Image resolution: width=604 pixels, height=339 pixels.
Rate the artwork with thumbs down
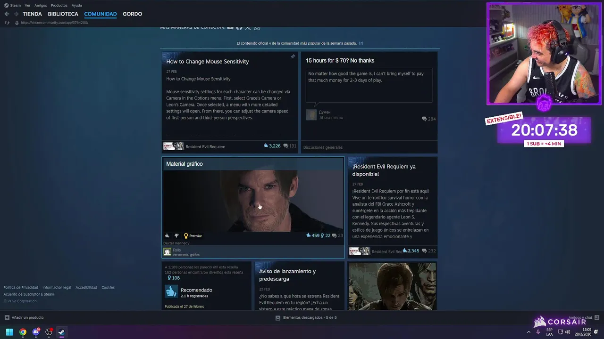pyautogui.click(x=176, y=236)
